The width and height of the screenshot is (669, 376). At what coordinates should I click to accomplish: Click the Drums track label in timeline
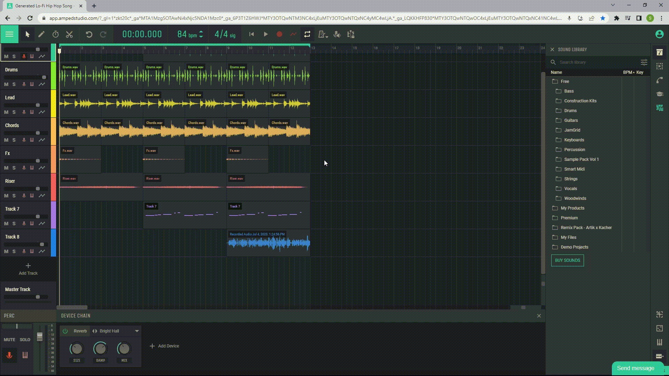coord(11,69)
